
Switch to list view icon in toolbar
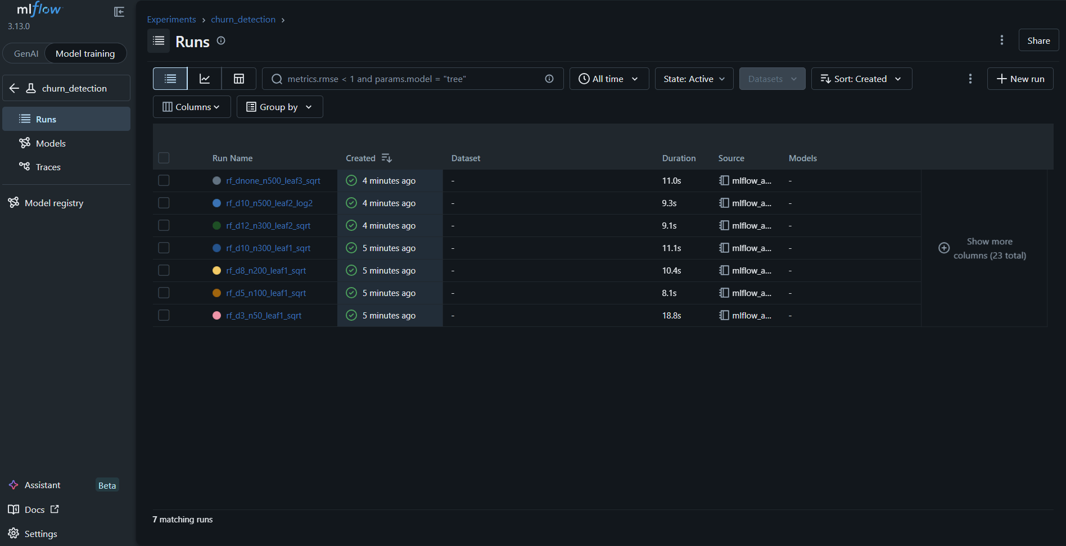click(170, 79)
